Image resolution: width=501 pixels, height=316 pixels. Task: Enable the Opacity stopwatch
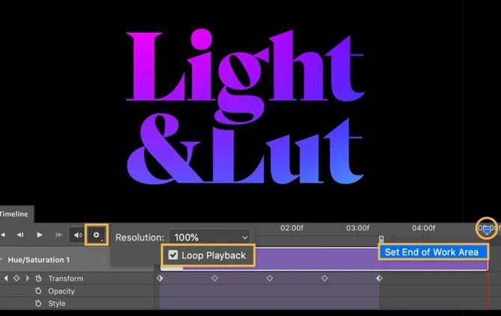38,291
